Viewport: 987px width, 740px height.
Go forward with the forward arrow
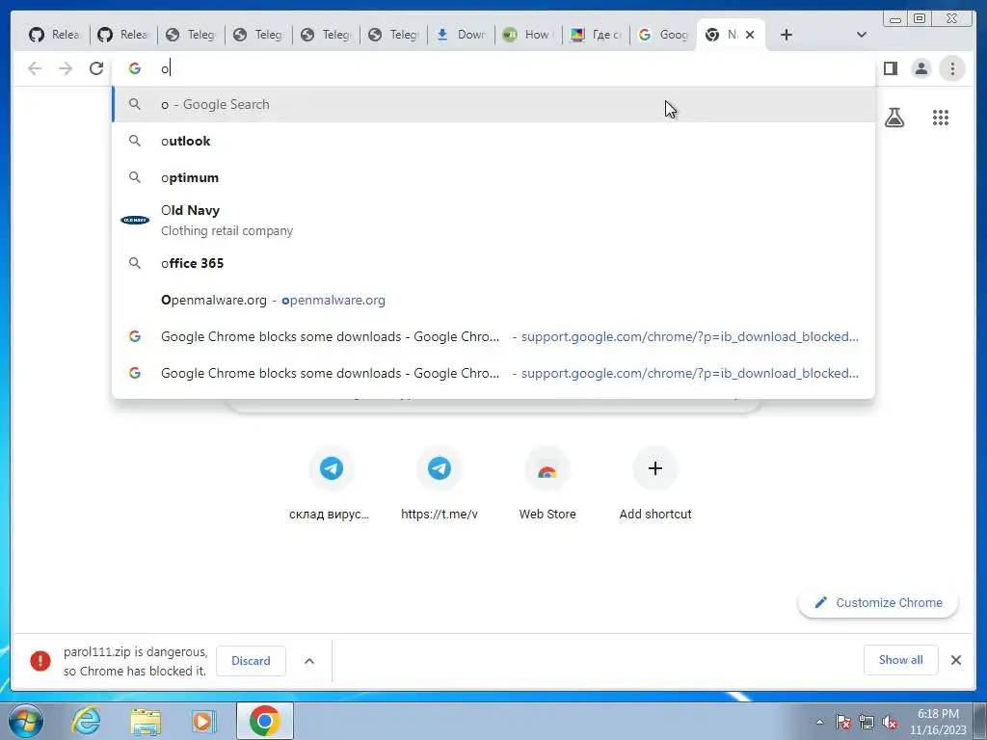click(x=66, y=68)
